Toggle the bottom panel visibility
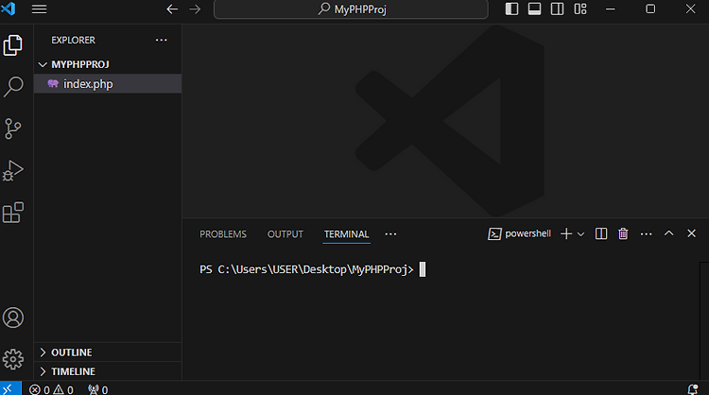The width and height of the screenshot is (709, 395). 534,9
